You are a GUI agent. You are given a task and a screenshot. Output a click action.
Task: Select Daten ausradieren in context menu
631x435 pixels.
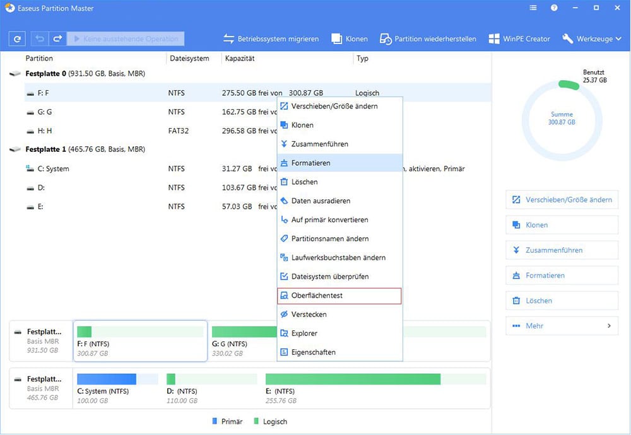(x=339, y=200)
